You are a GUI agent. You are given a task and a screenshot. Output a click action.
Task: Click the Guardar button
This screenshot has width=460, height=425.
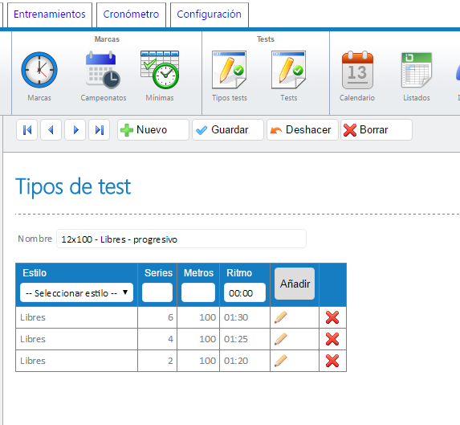(x=228, y=129)
